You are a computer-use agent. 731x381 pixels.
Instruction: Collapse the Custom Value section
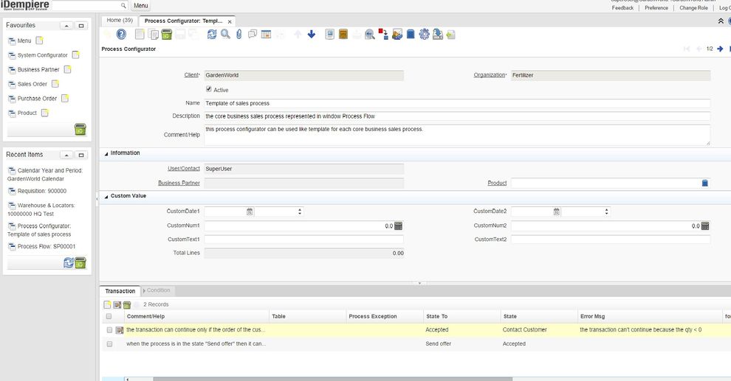(106, 196)
